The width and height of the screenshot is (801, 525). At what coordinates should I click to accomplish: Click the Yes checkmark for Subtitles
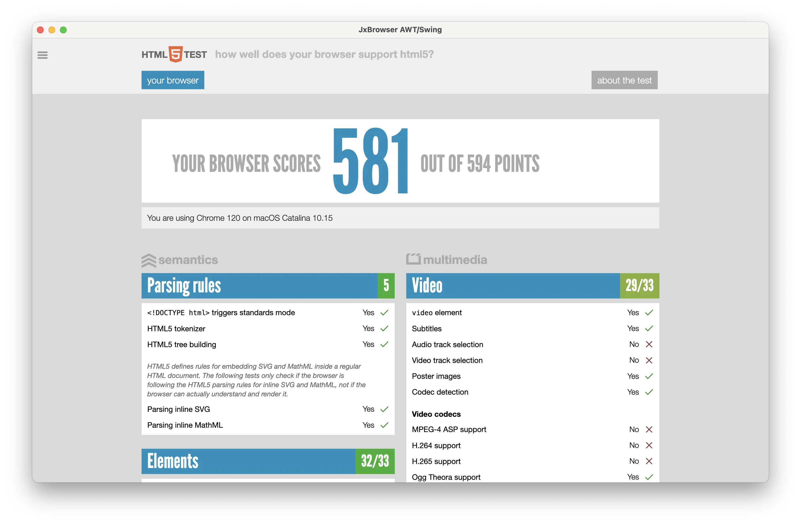pos(648,328)
